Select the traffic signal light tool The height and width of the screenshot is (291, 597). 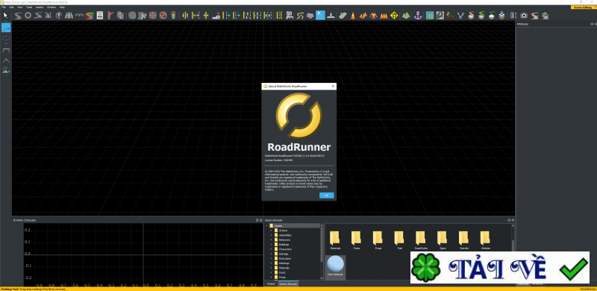coord(173,15)
